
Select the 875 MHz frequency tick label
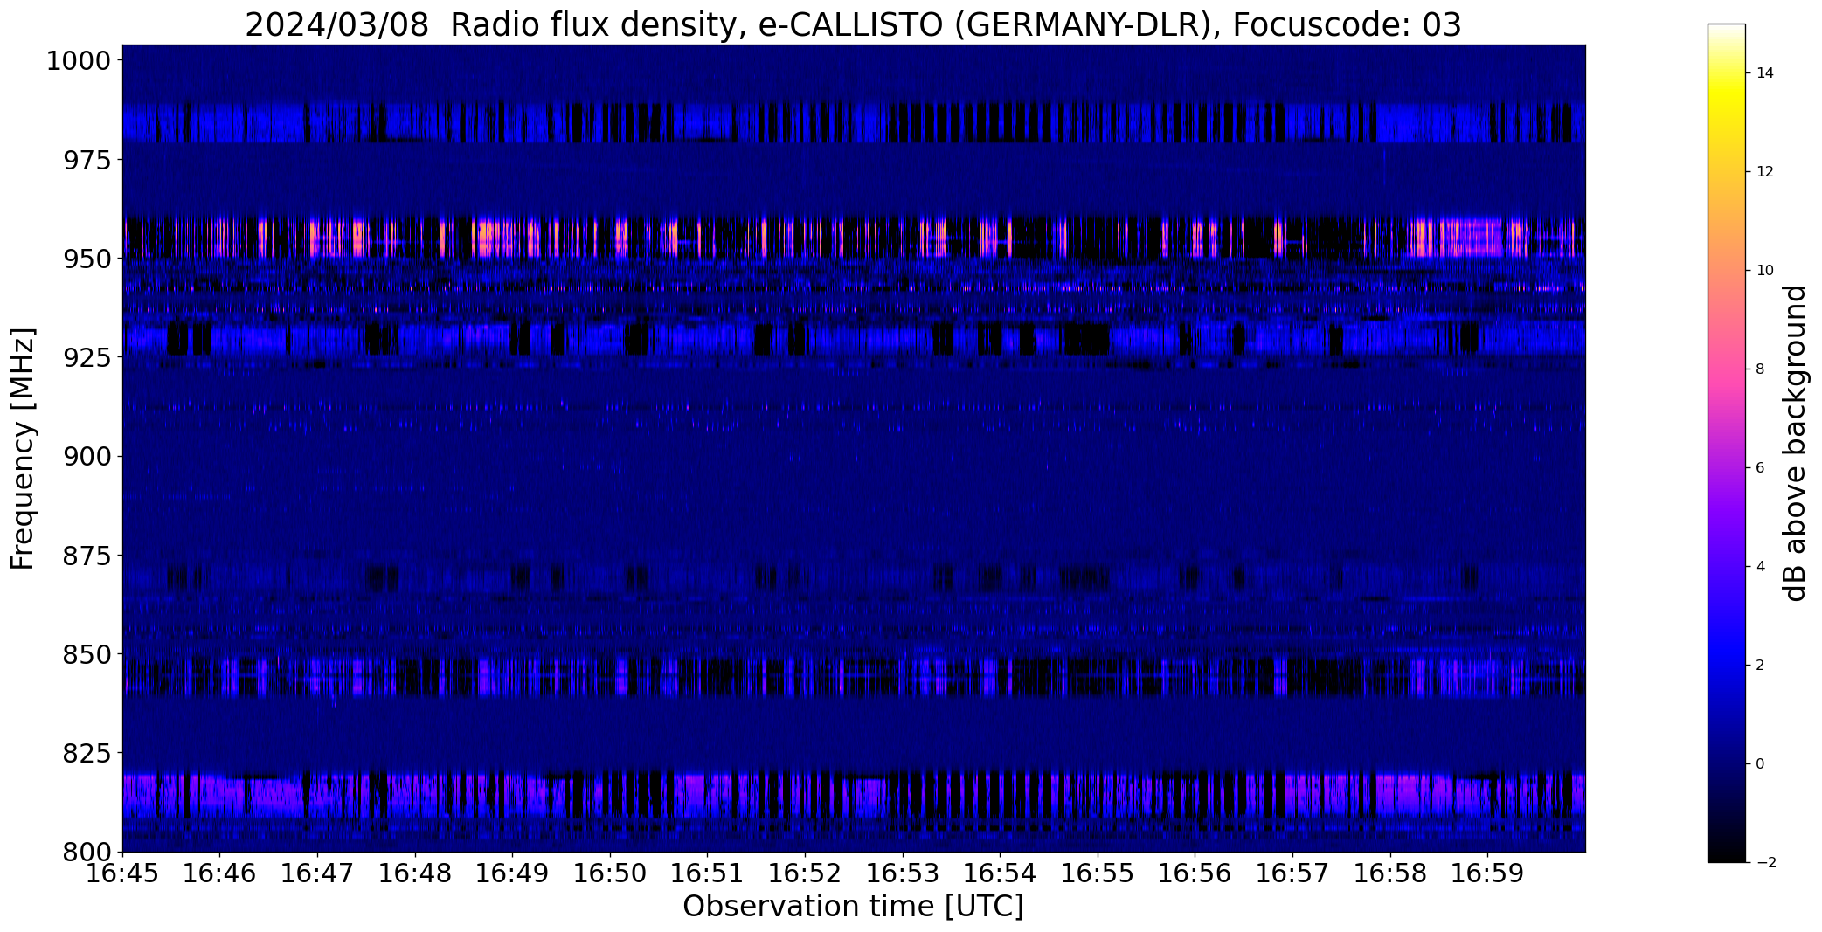pos(87,555)
